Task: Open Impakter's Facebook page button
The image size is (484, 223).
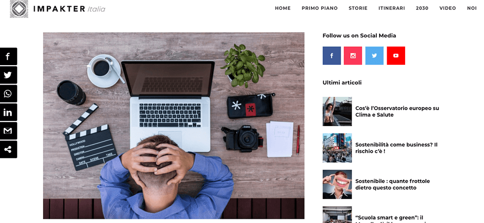Action: [331, 56]
